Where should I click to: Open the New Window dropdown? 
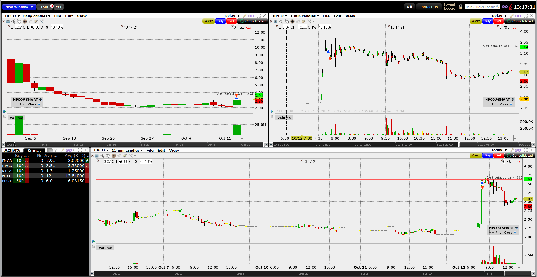pyautogui.click(x=19, y=7)
